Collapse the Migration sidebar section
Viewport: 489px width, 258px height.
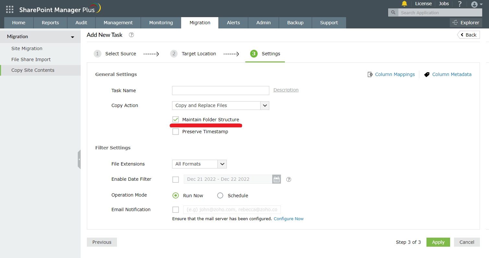[73, 37]
